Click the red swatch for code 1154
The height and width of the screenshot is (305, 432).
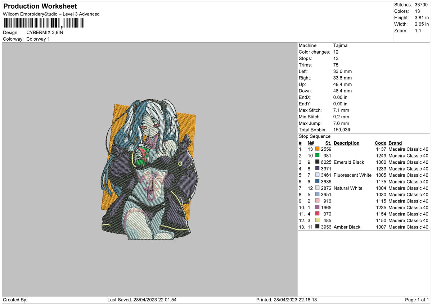317,214
